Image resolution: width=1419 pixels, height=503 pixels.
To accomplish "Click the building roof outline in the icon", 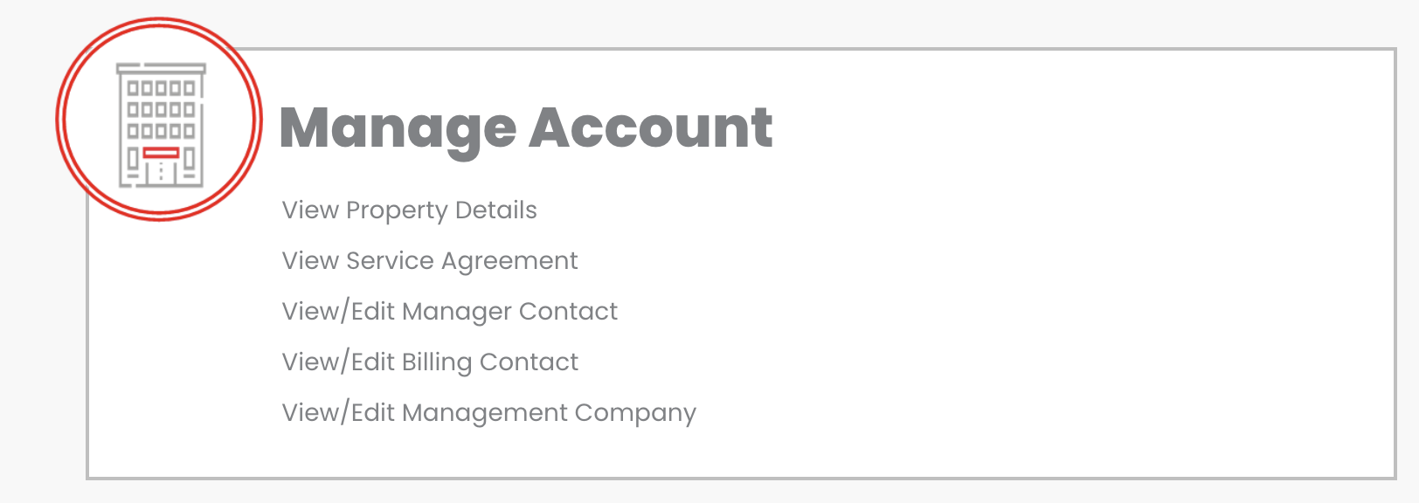I will pos(161,68).
